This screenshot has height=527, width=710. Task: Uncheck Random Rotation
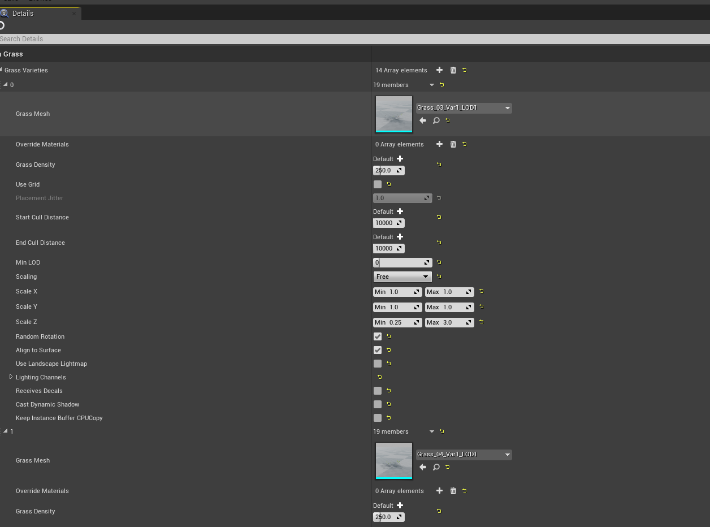[378, 336]
